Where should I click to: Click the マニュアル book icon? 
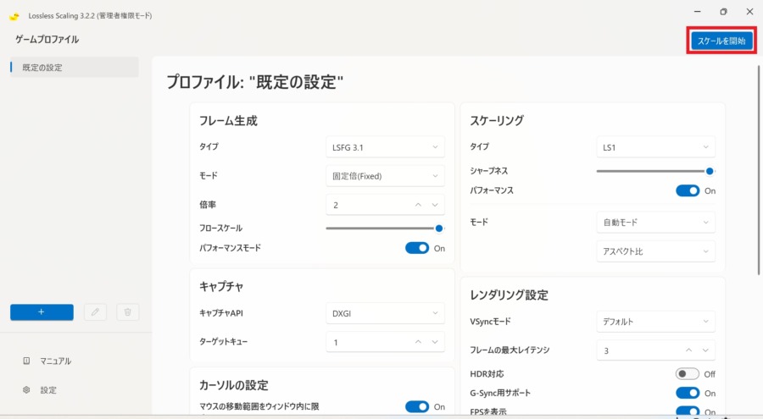point(26,361)
